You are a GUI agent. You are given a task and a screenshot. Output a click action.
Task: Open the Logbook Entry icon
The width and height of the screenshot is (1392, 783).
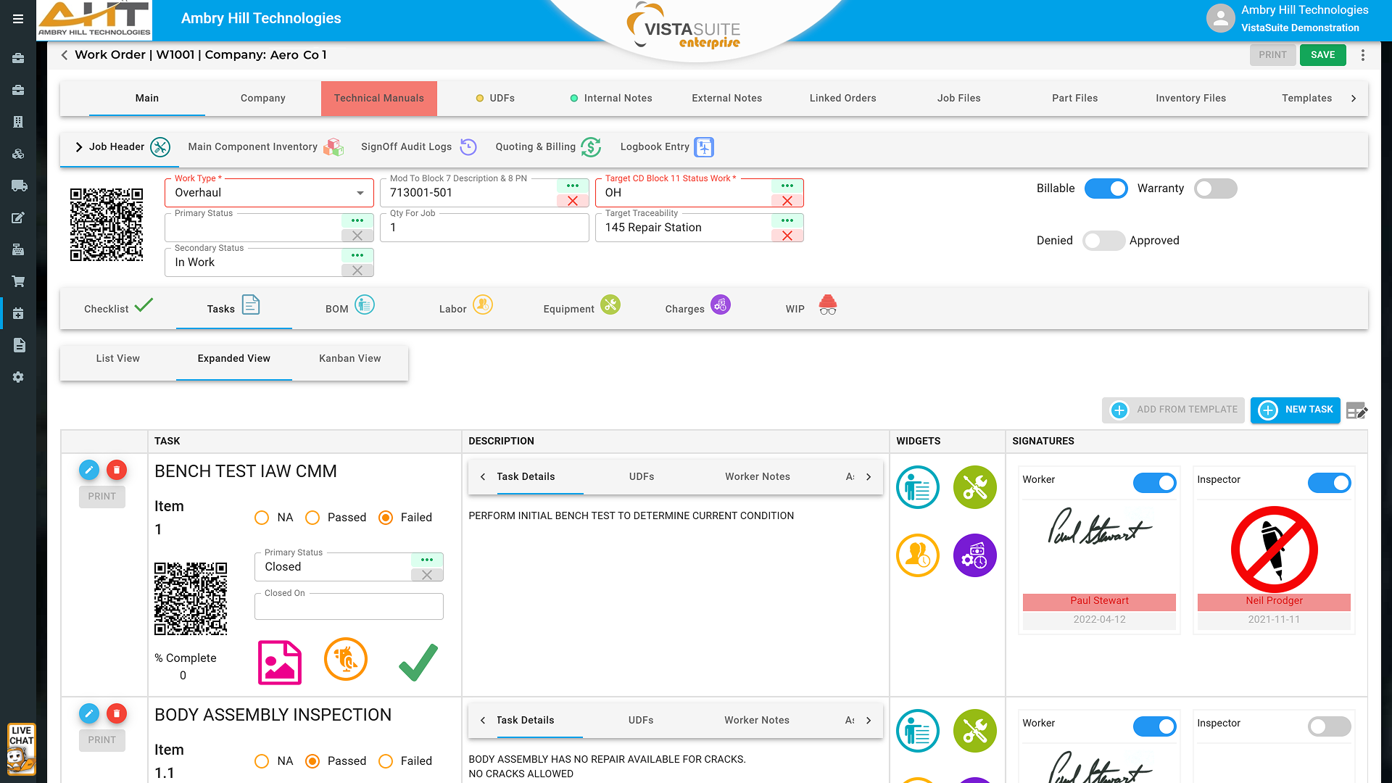[704, 147]
